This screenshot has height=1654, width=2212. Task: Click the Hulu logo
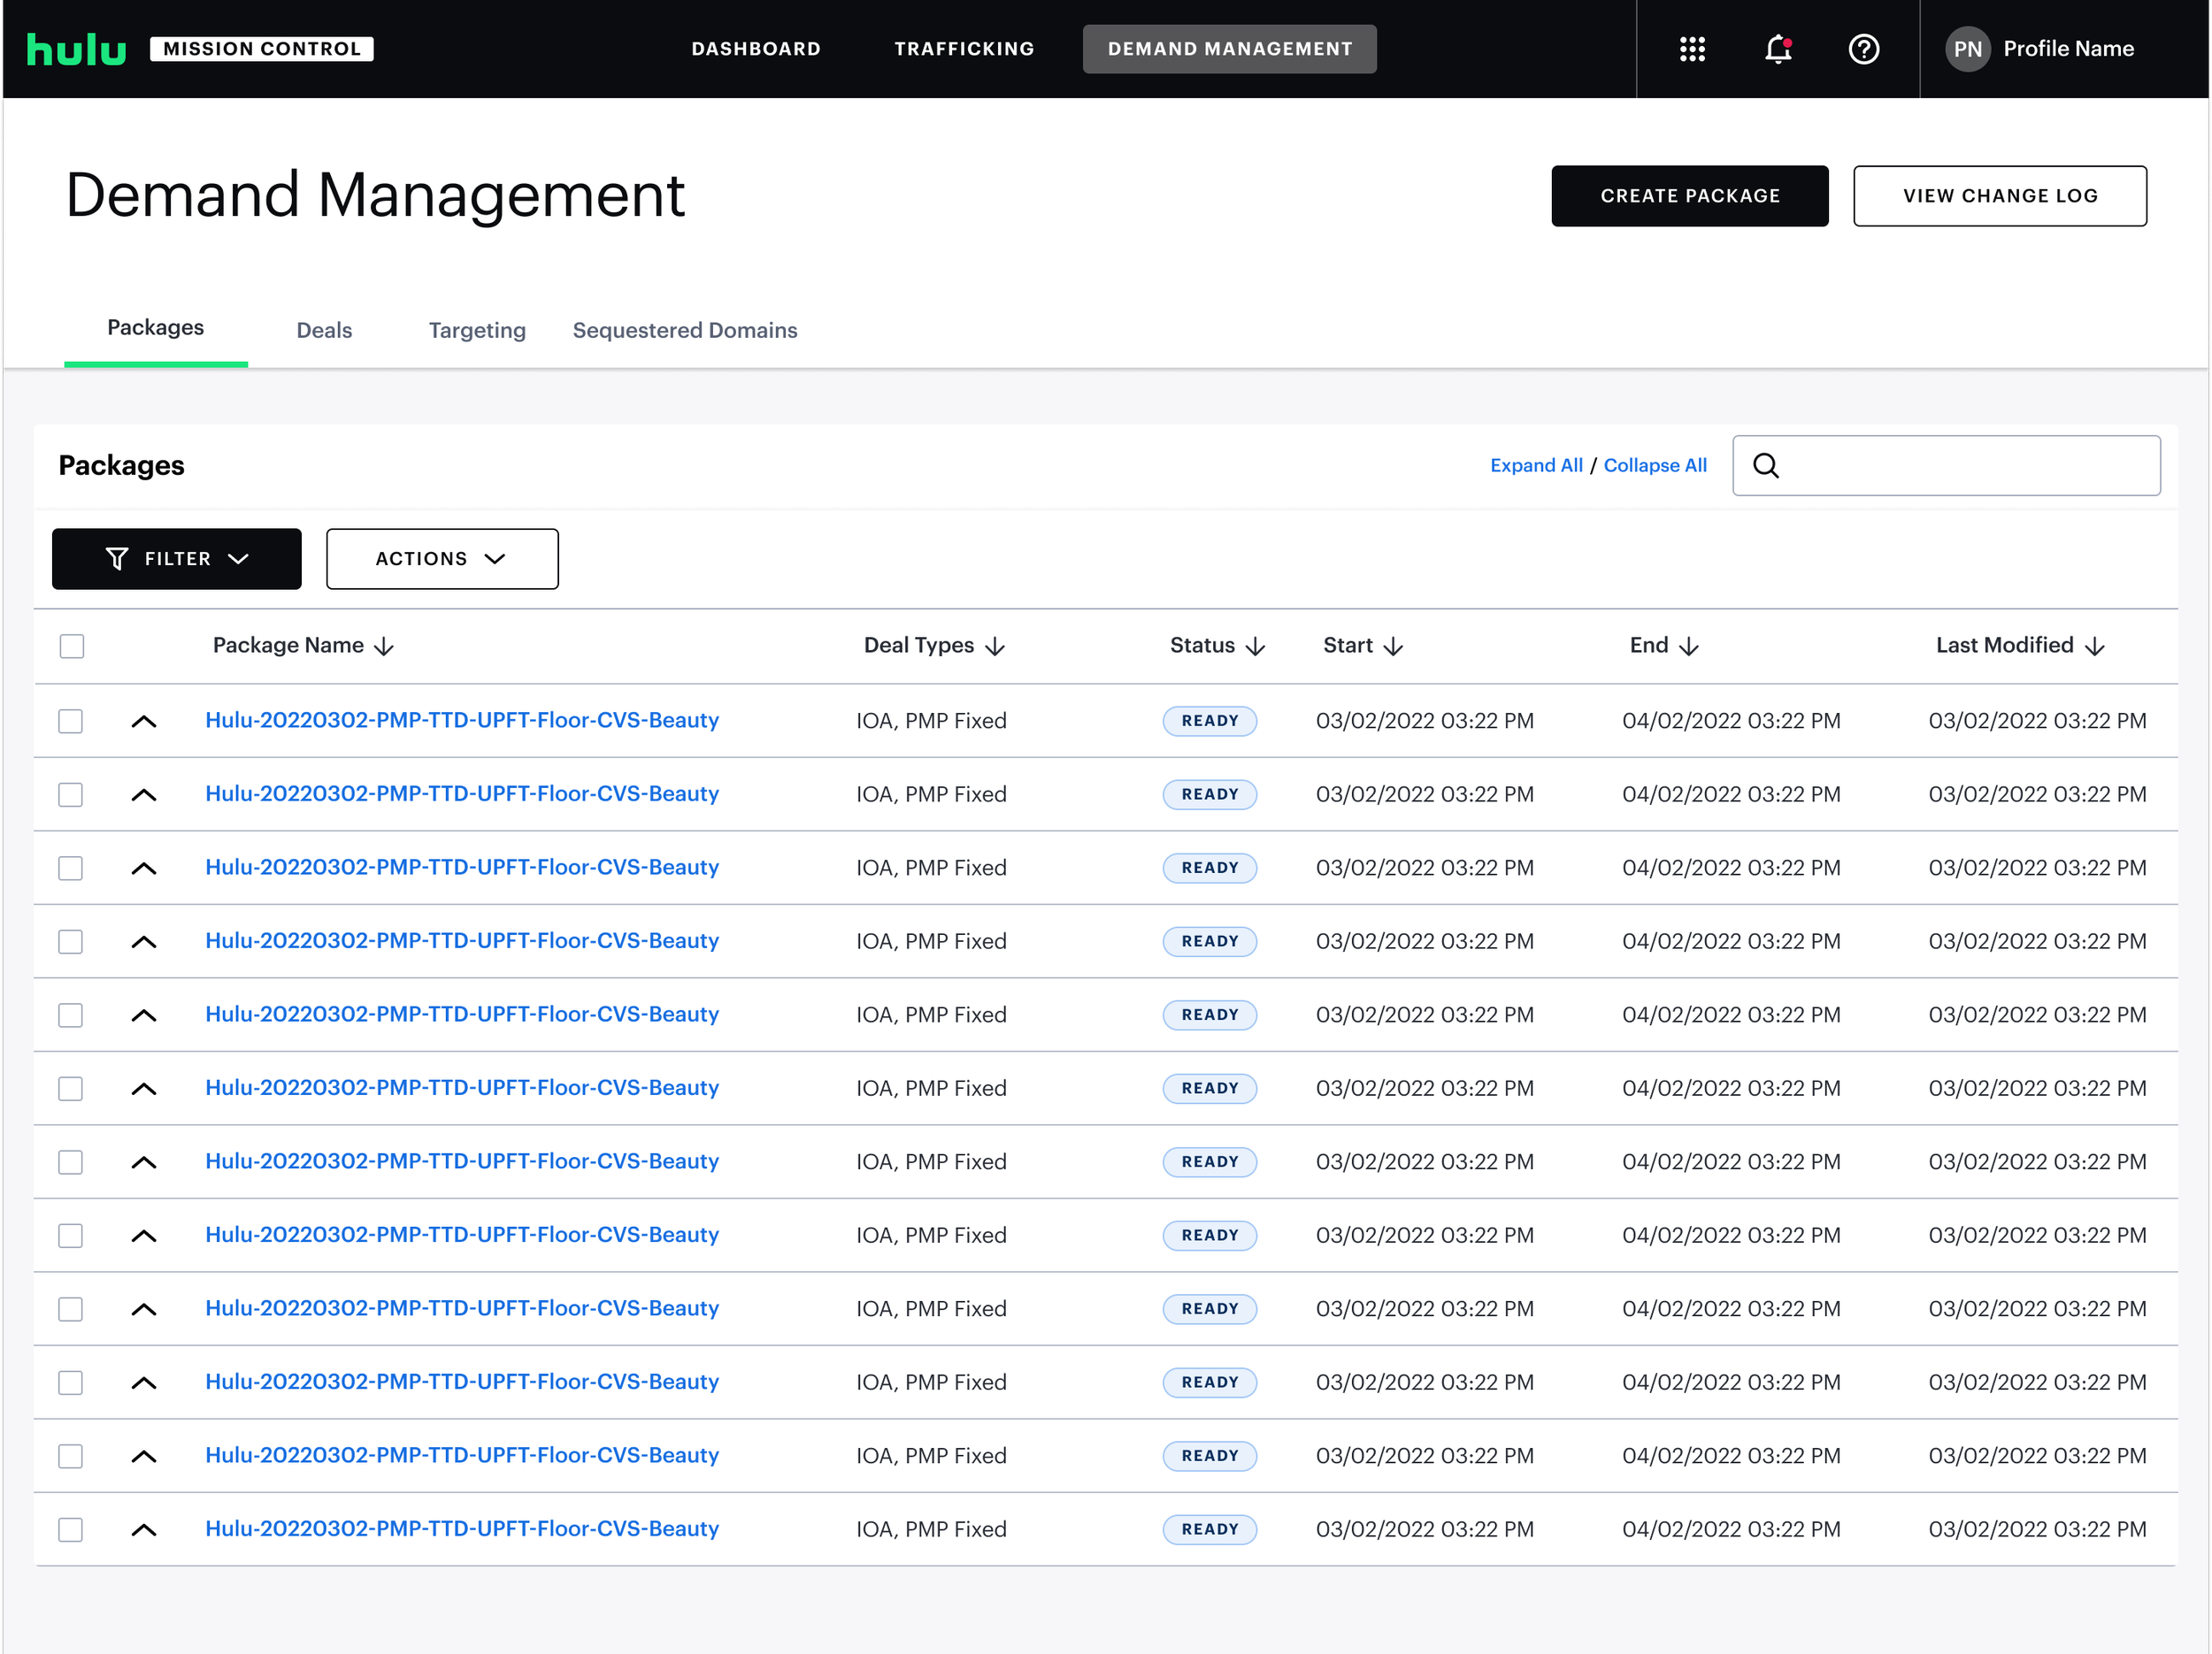[x=76, y=49]
